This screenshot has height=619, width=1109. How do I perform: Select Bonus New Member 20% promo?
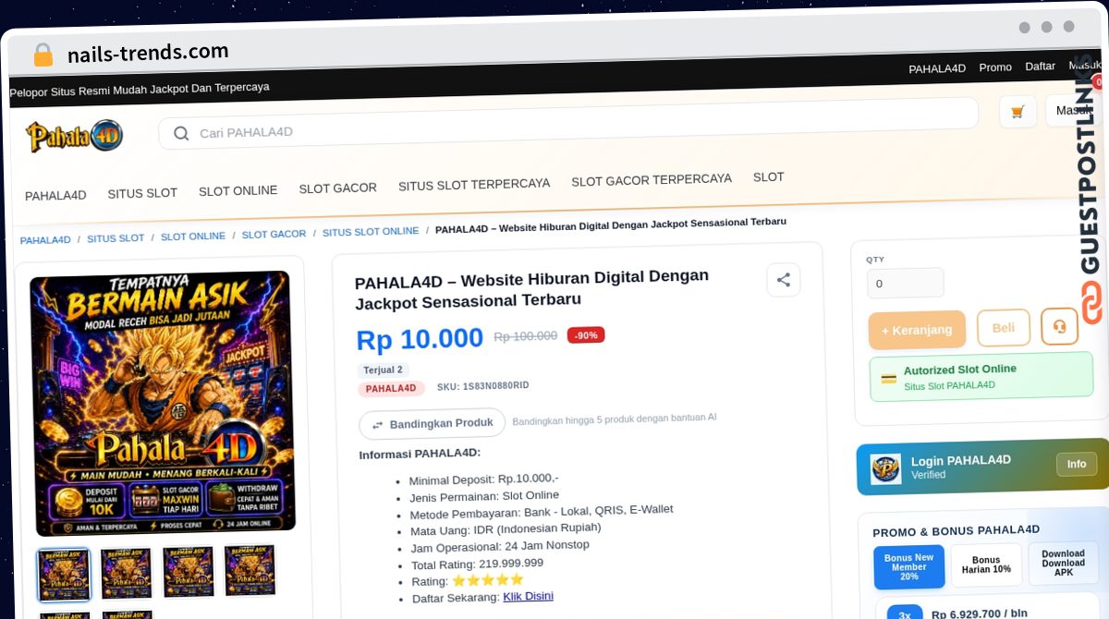[x=908, y=566]
